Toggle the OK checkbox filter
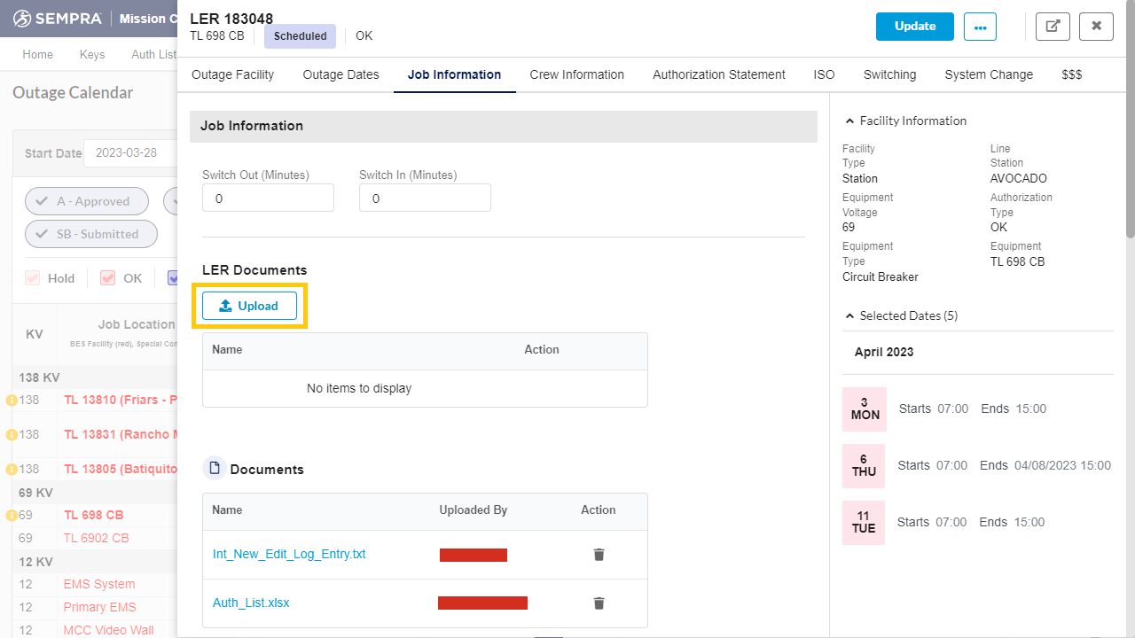This screenshot has height=638, width=1135. tap(108, 278)
